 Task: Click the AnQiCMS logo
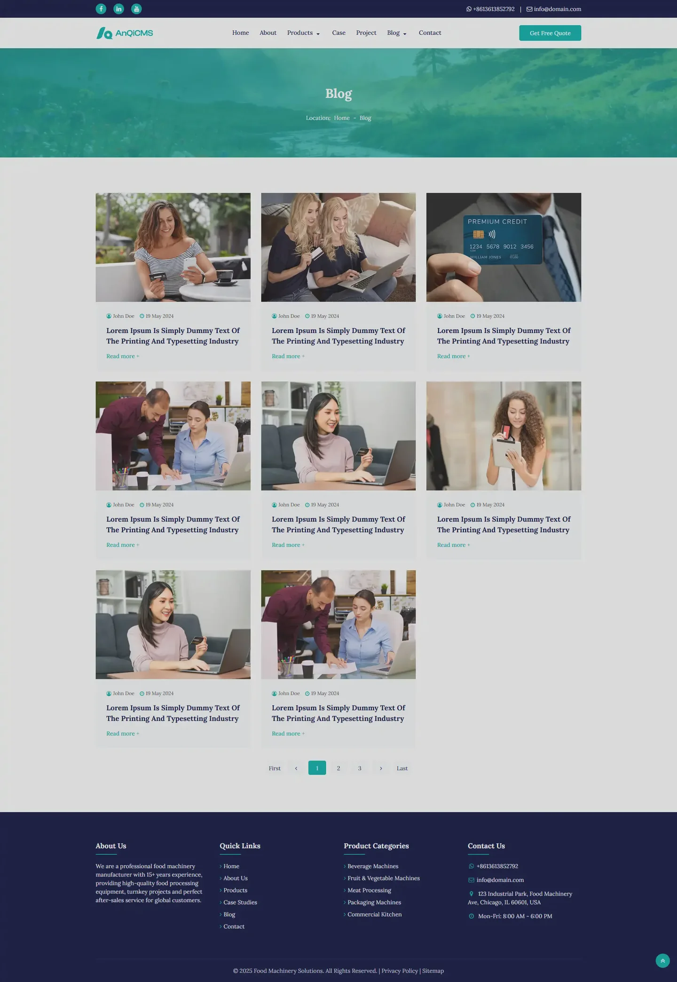[x=125, y=33]
